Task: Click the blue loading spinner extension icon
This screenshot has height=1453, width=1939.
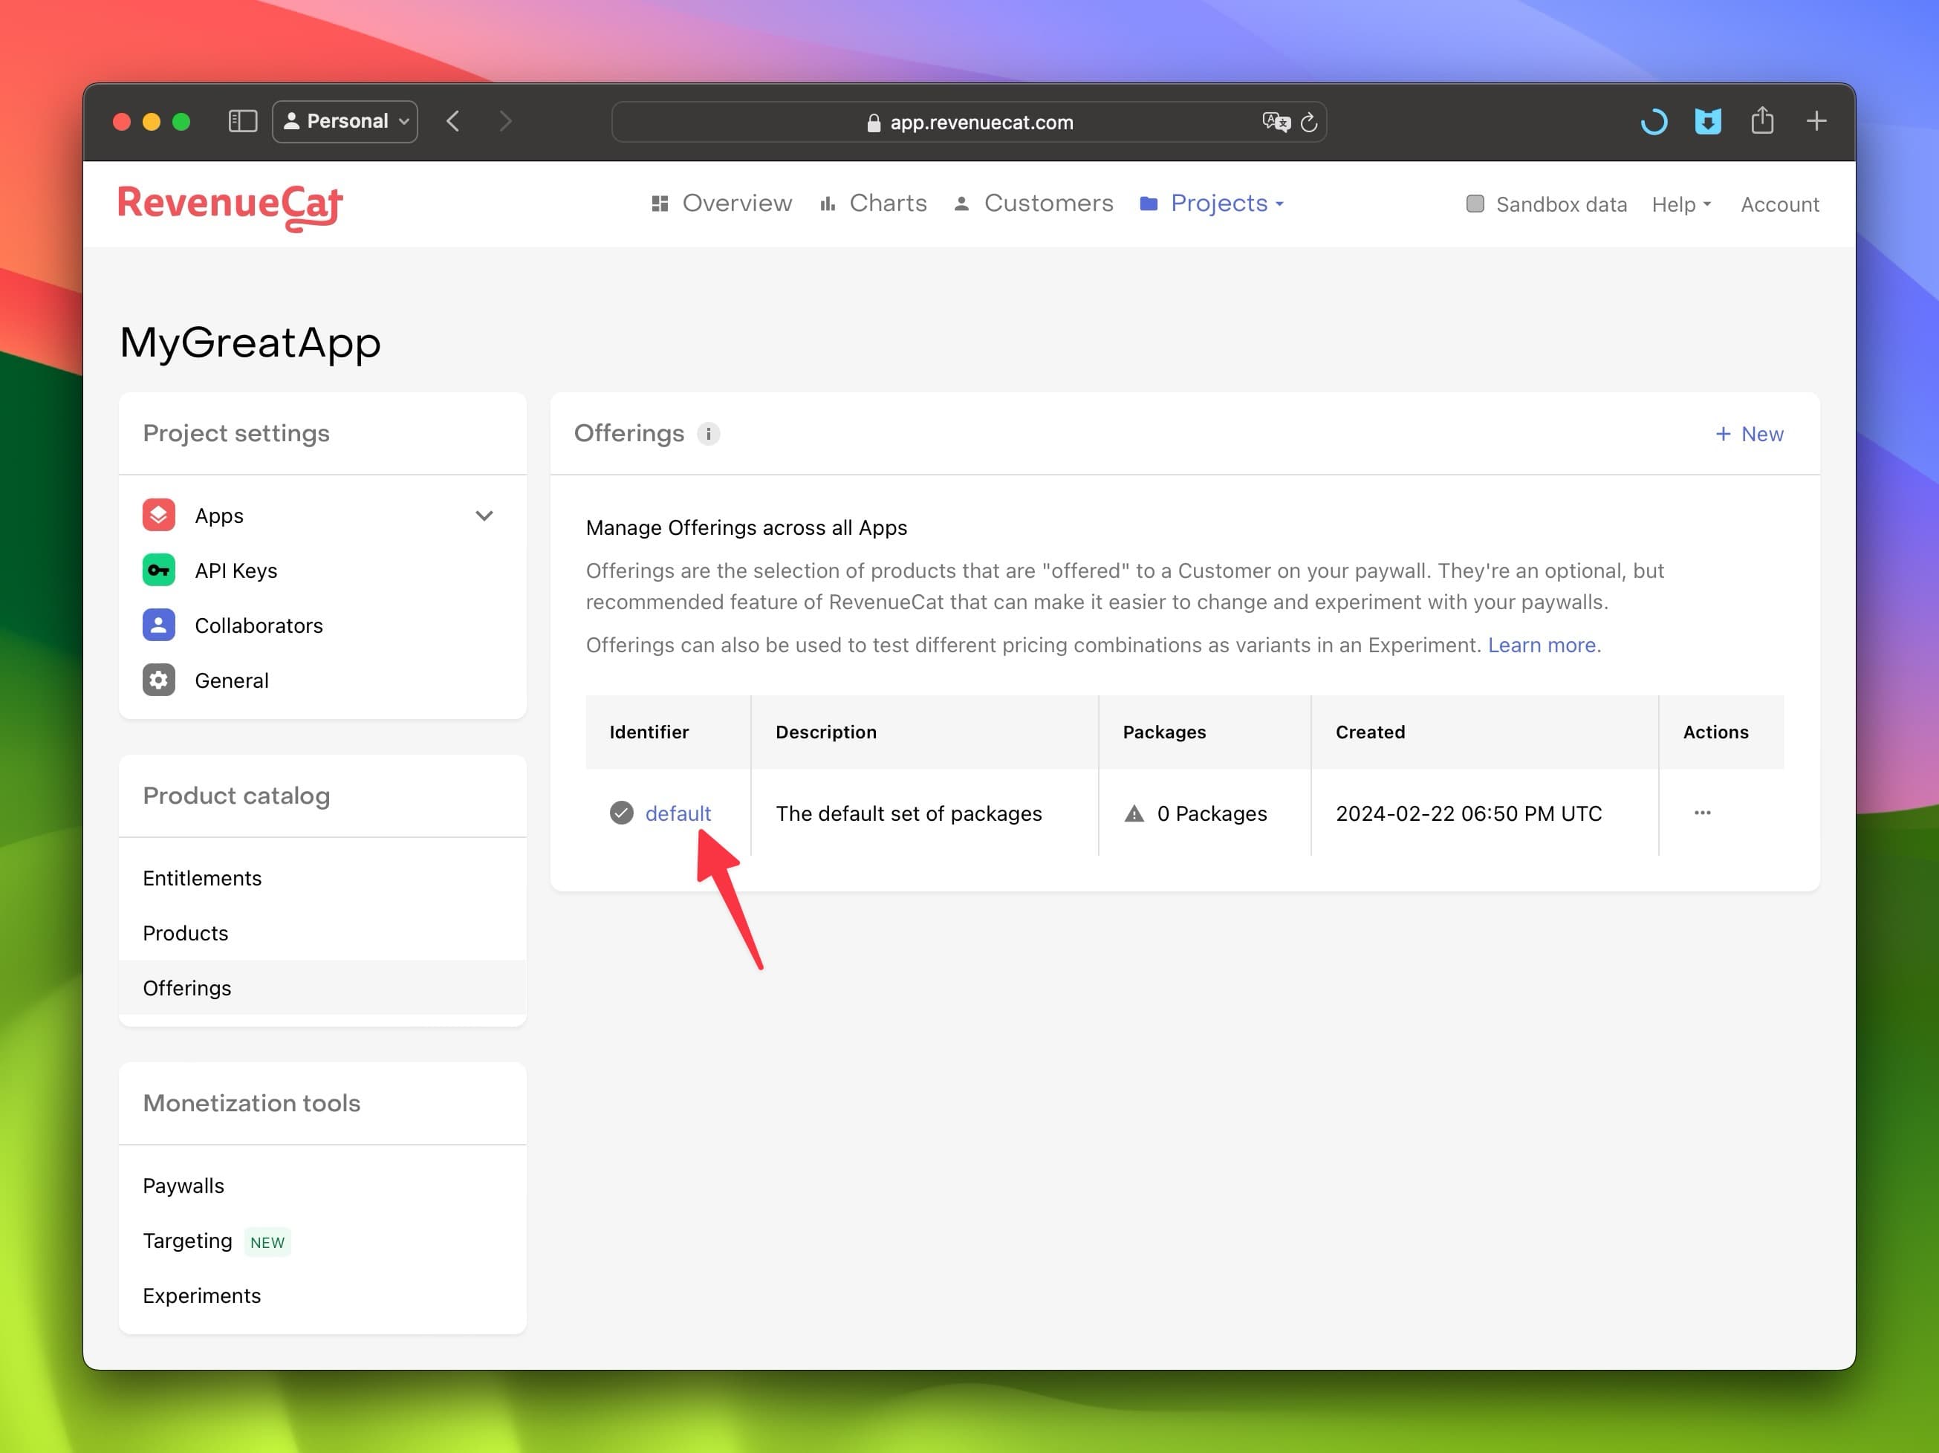Action: click(x=1653, y=121)
